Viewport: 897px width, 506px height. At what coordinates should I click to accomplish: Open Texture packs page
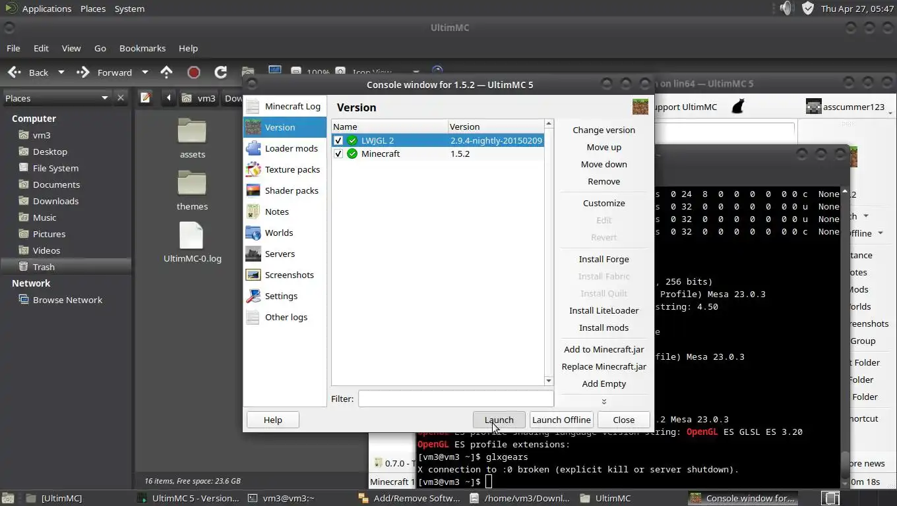(284, 169)
